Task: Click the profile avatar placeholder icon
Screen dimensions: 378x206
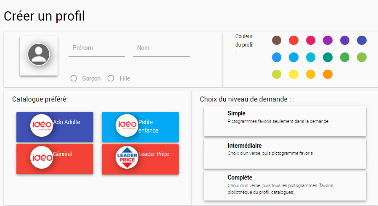Action: click(39, 55)
